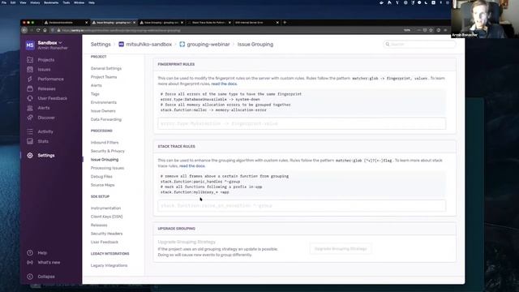Click the Fingerprint Rules text input
This screenshot has width=519, height=292.
click(302, 123)
